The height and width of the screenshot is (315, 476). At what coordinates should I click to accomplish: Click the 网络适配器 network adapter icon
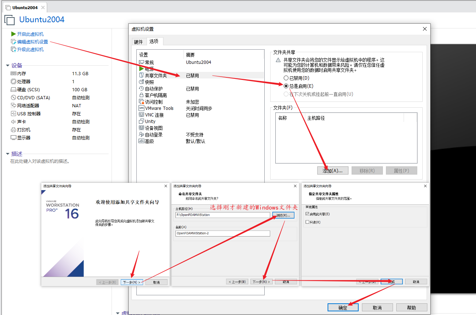pos(14,105)
